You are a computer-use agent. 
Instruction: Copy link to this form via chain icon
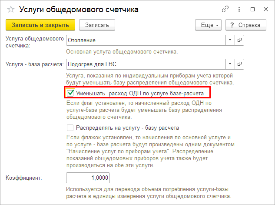225,9
